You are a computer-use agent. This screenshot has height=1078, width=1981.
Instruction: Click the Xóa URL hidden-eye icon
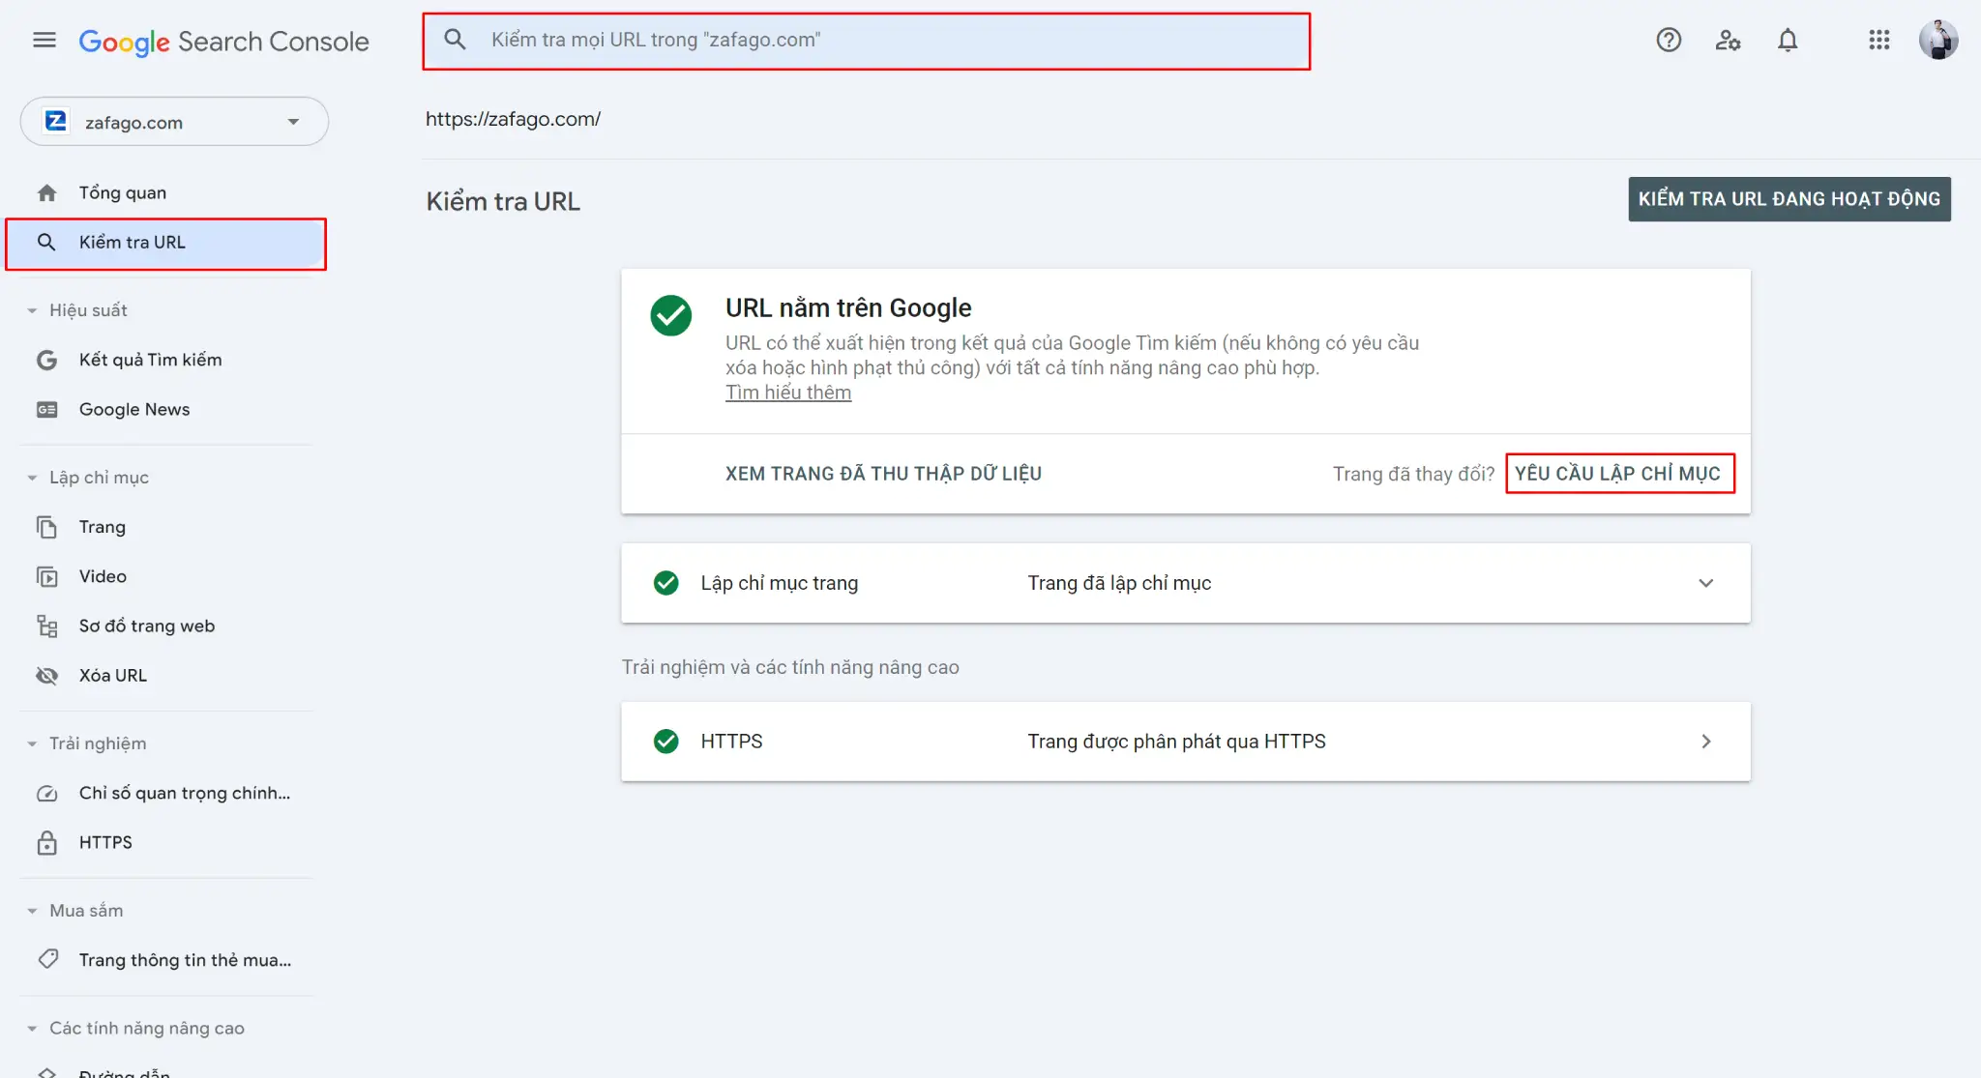coord(46,676)
